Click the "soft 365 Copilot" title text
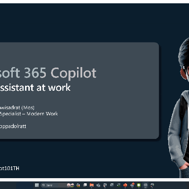189x189 pixels. pyautogui.click(x=48, y=73)
